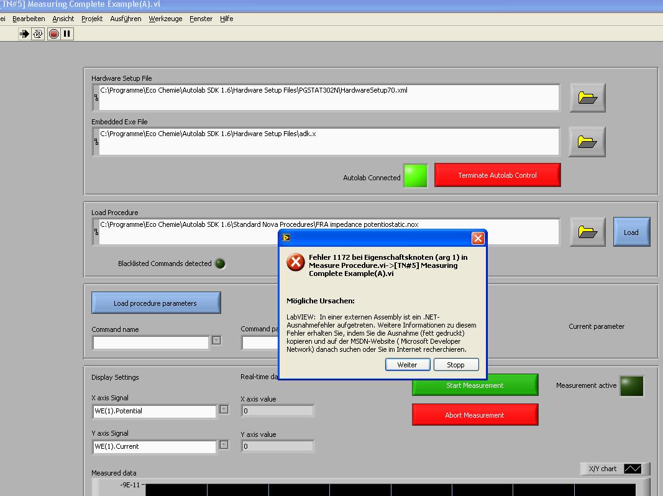Click Load procedure parameters button
The height and width of the screenshot is (496, 663).
[156, 303]
